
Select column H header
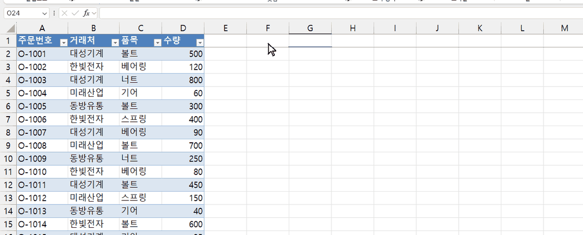coord(353,28)
